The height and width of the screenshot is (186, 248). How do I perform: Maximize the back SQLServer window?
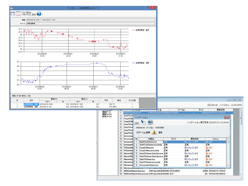point(234,100)
